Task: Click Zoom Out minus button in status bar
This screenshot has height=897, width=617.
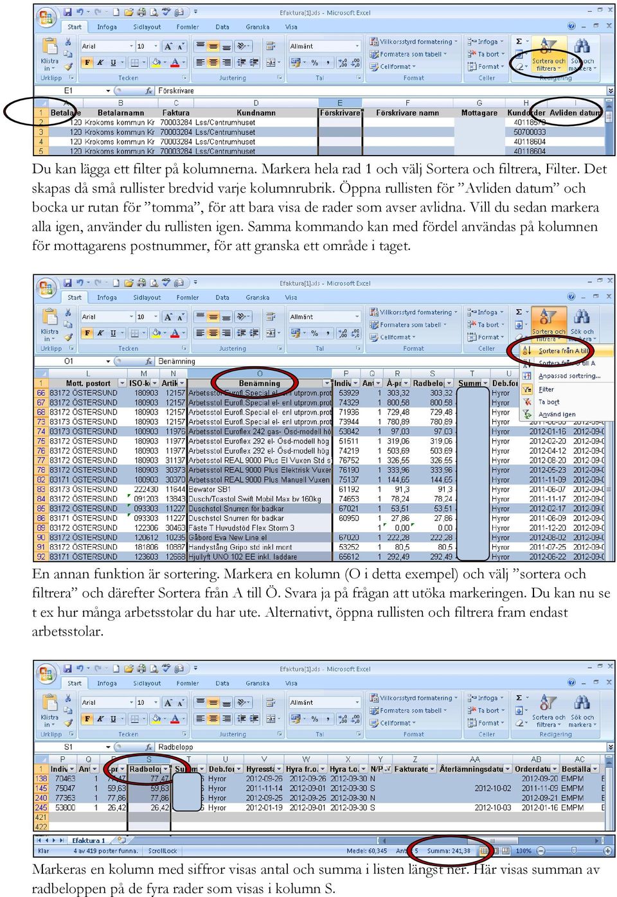Action: [540, 851]
